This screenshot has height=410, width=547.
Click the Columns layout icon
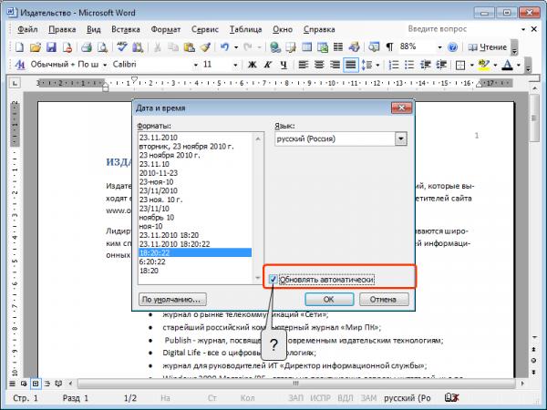point(338,47)
